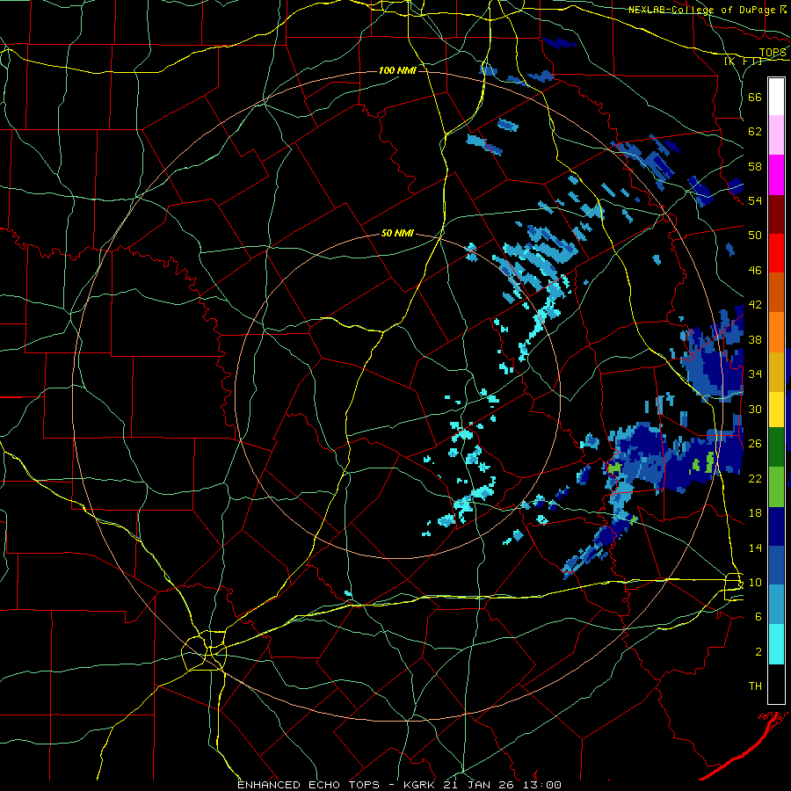
Task: Pick the dark green legend swatch
Action: (776, 447)
